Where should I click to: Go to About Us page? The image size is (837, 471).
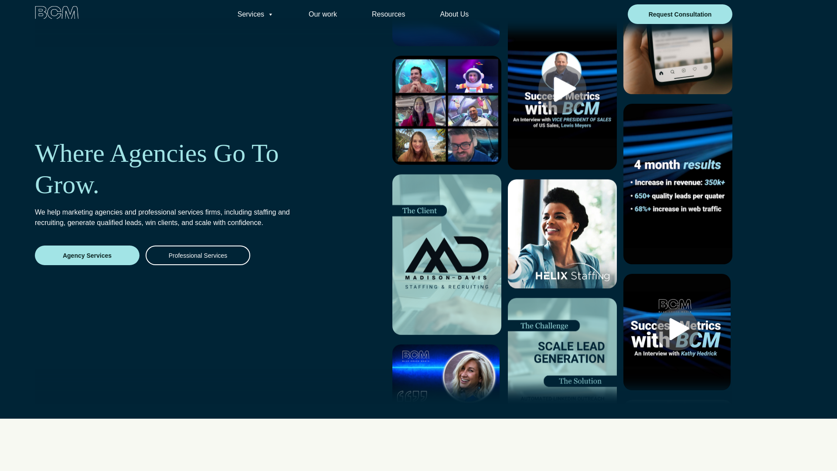454,14
